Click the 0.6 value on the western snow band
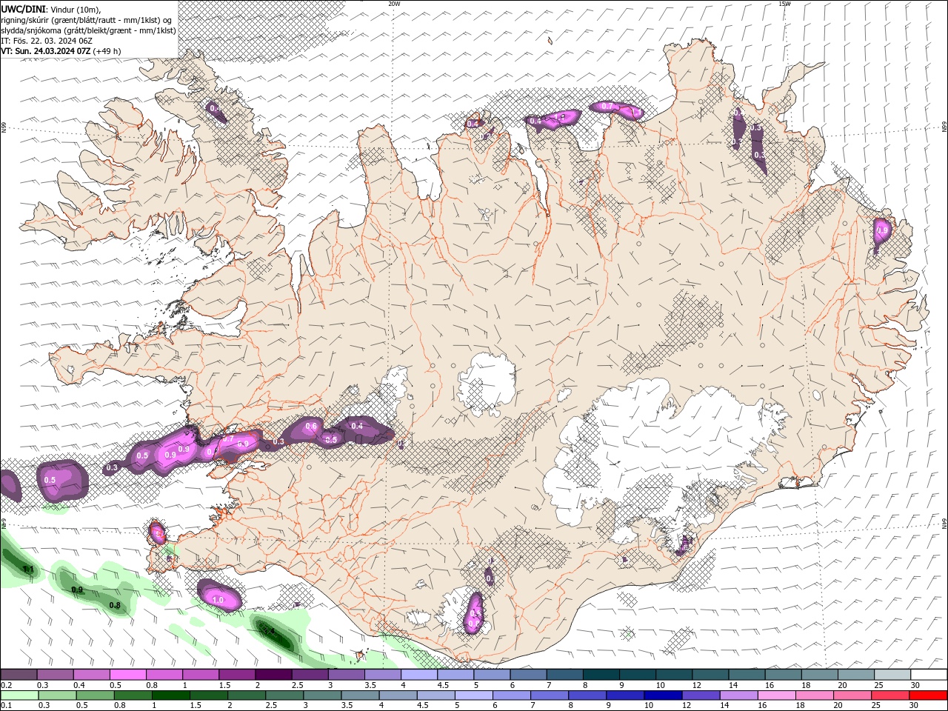 pos(311,427)
